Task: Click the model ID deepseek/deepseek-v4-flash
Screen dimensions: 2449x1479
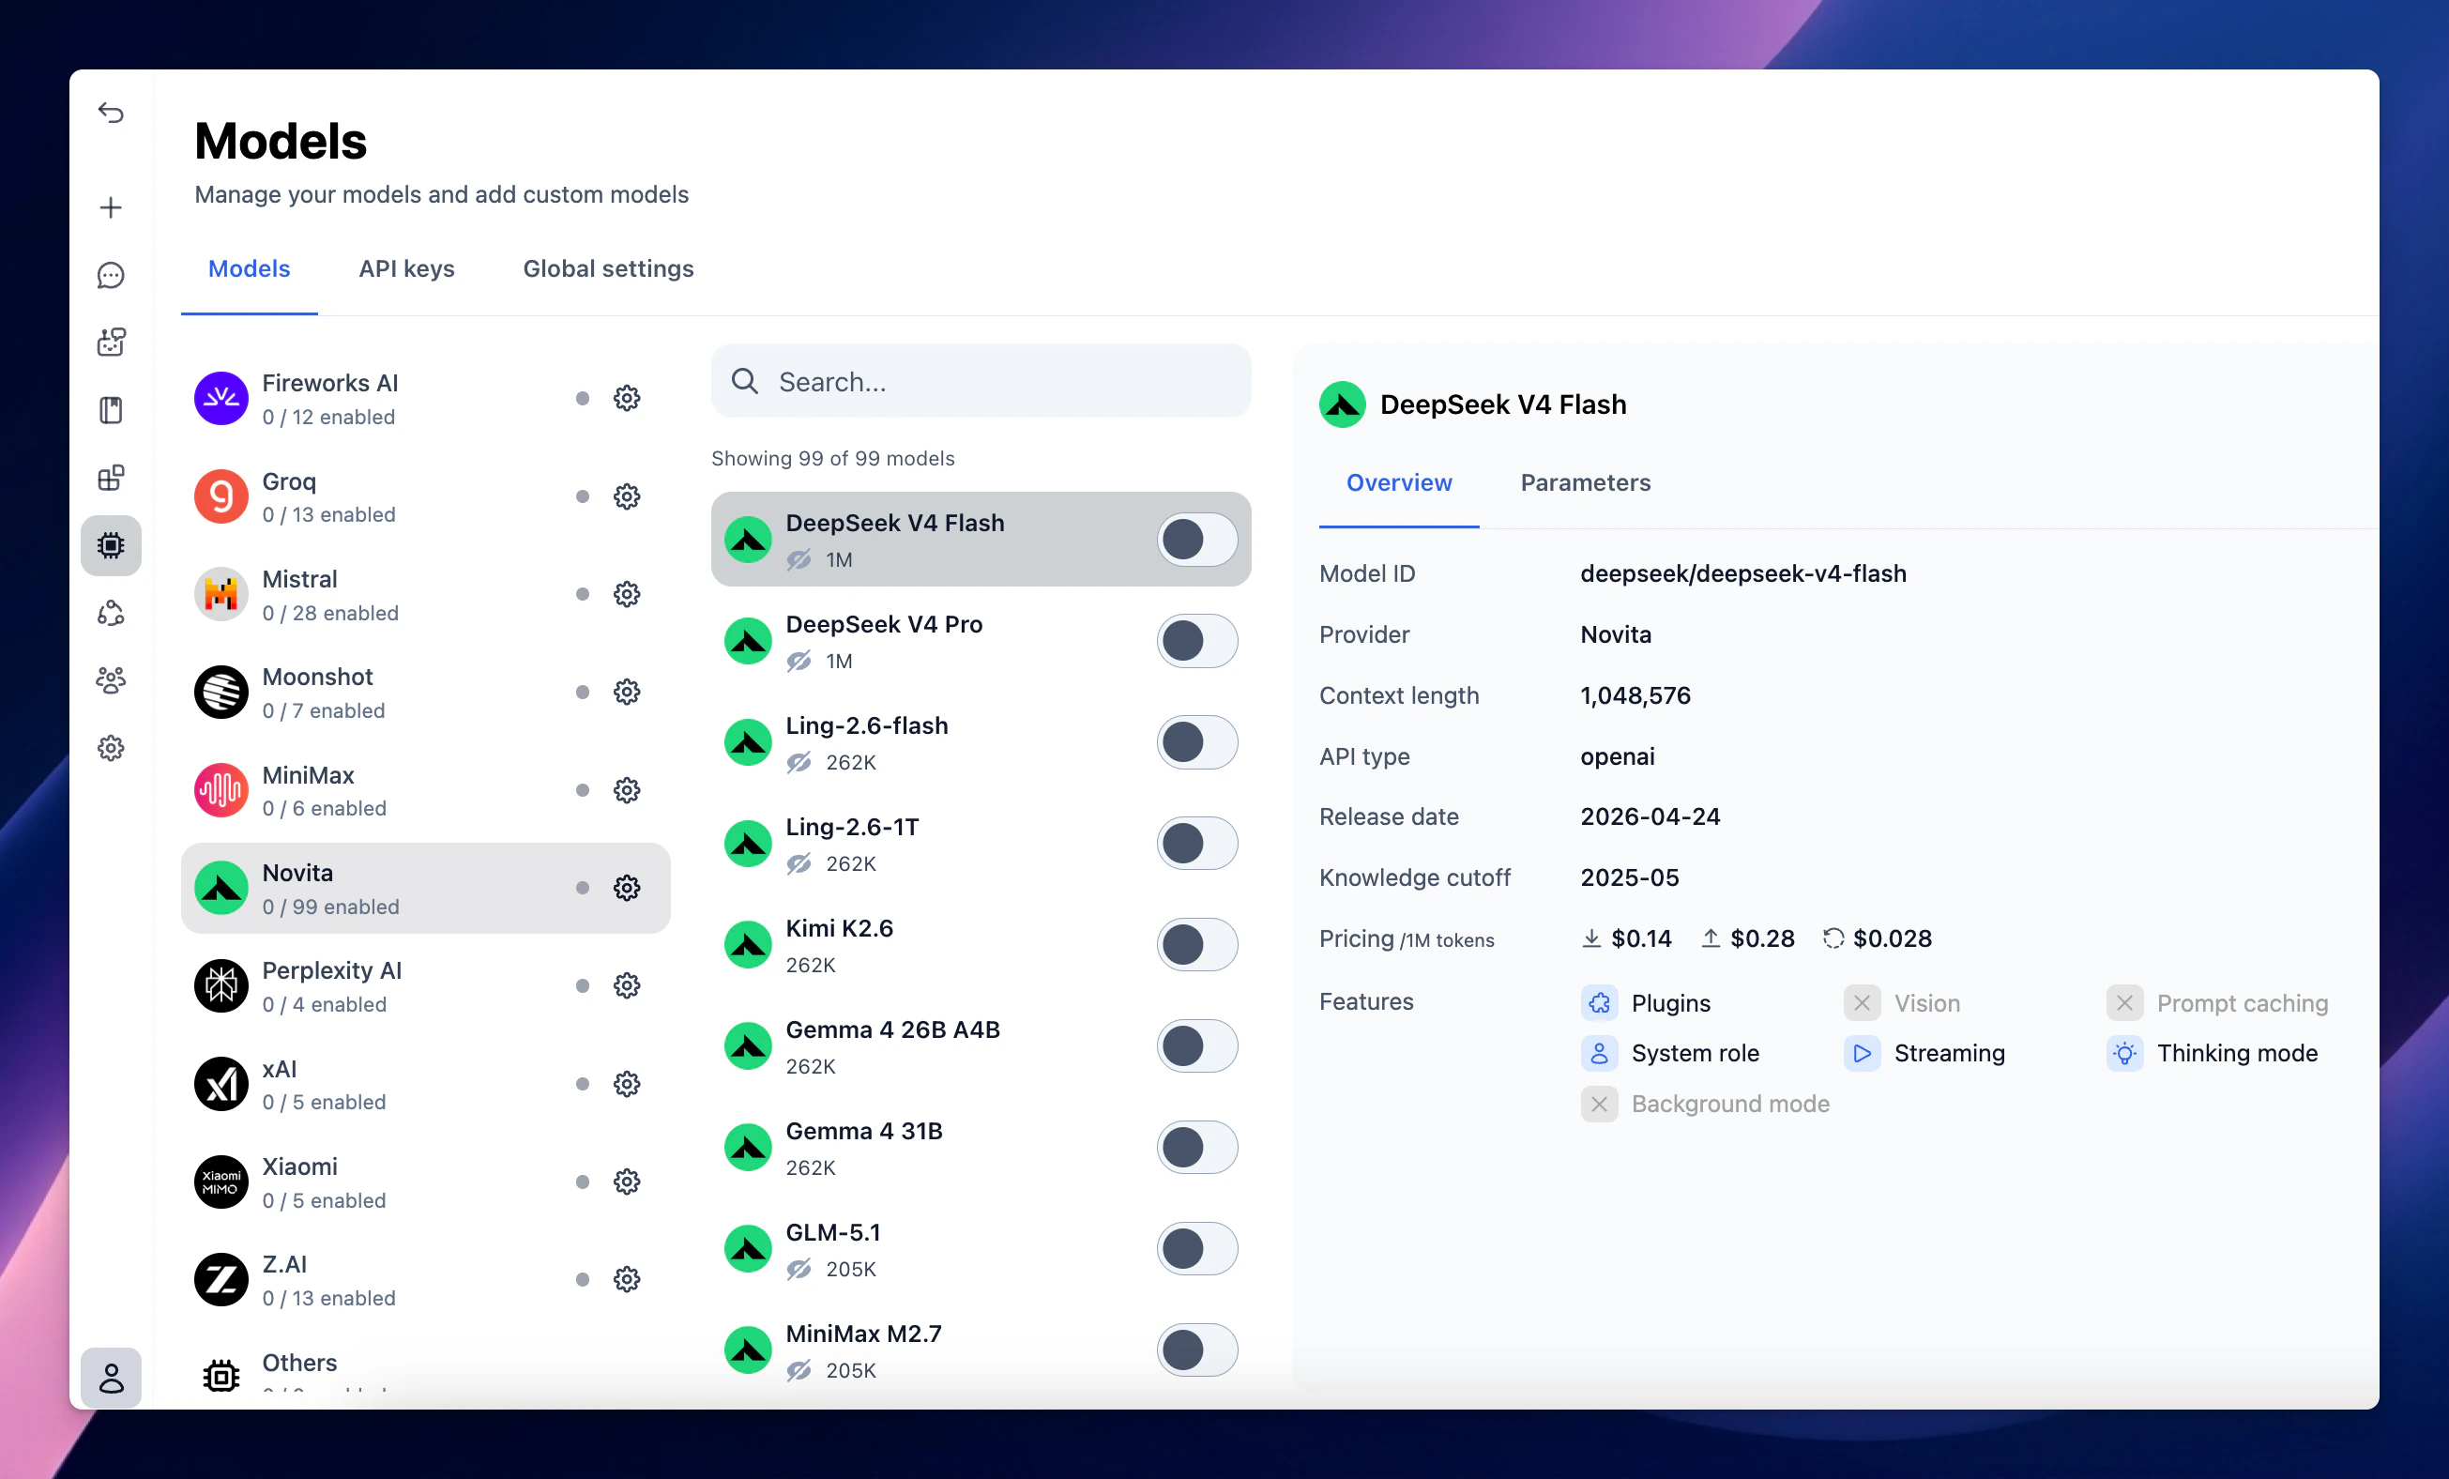Action: (x=1743, y=573)
